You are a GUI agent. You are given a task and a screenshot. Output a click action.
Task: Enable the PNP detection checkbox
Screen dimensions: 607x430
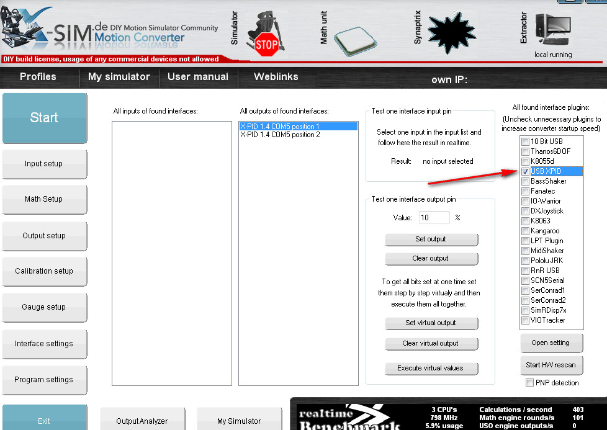(529, 383)
